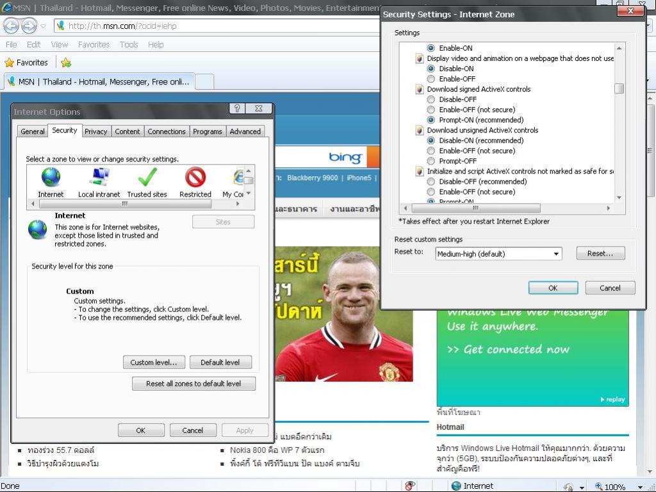Click the browser Forward arrow button

coord(29,26)
